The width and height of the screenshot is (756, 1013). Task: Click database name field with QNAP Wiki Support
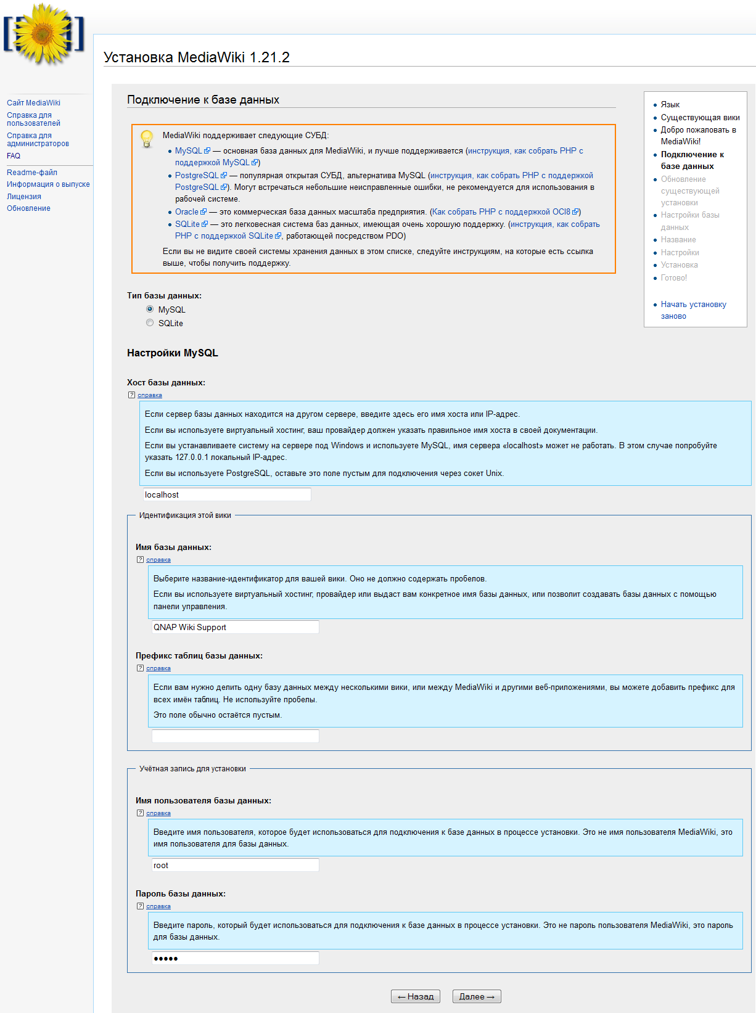(236, 627)
